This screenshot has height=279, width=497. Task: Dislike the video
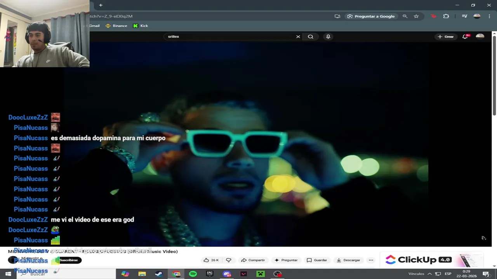[x=229, y=260]
